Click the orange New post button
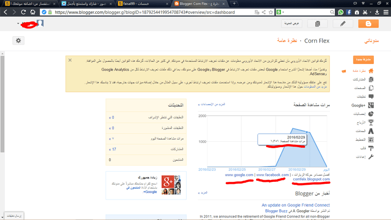 tap(363, 60)
